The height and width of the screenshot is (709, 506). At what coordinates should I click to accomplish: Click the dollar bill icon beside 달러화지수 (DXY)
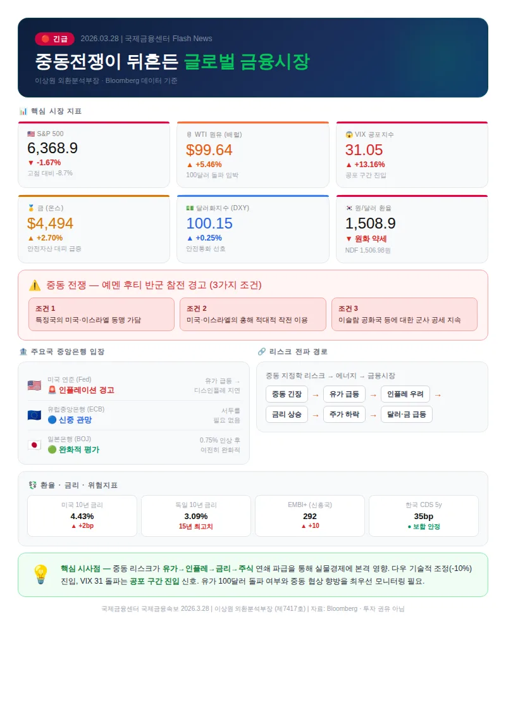tap(190, 208)
